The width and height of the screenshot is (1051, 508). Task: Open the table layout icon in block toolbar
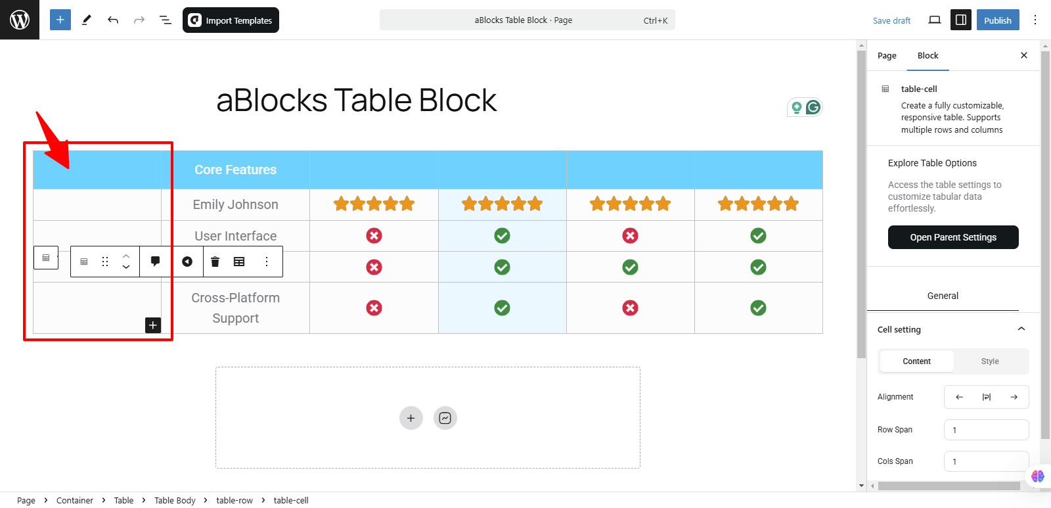239,262
